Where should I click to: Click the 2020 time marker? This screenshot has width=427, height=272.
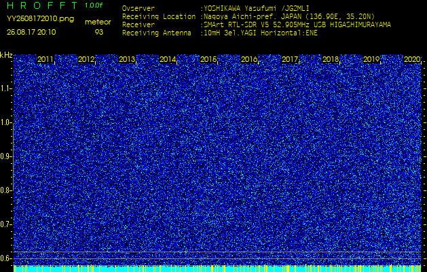tap(412, 59)
